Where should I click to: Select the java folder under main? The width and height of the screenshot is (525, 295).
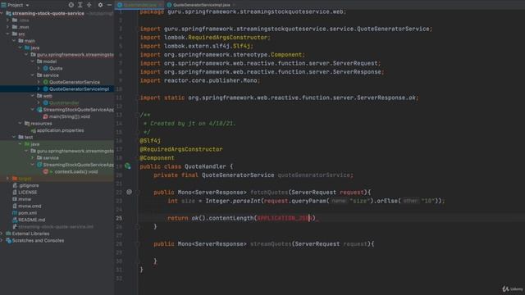[x=34, y=48]
